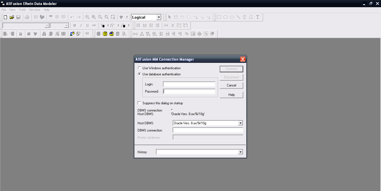Screen dimensions: 381x191
Task: Click the Redo arrow icon
Action: coord(79,17)
